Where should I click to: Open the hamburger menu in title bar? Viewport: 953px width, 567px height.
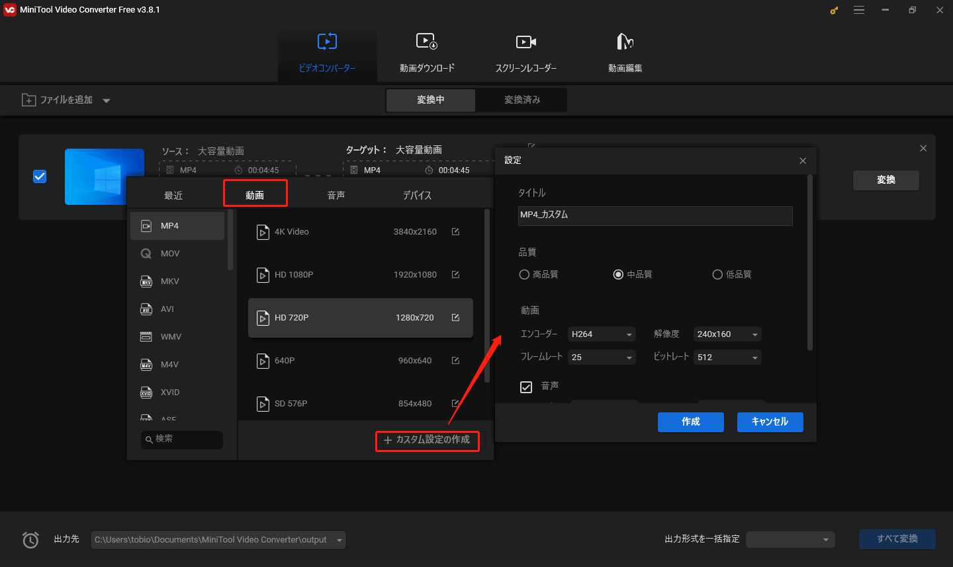pos(859,10)
